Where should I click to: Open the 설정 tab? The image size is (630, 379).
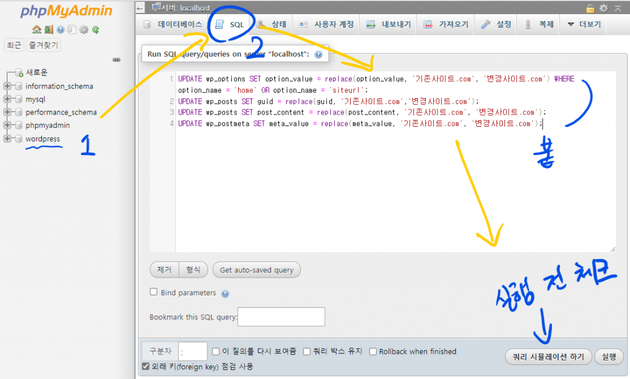click(496, 25)
